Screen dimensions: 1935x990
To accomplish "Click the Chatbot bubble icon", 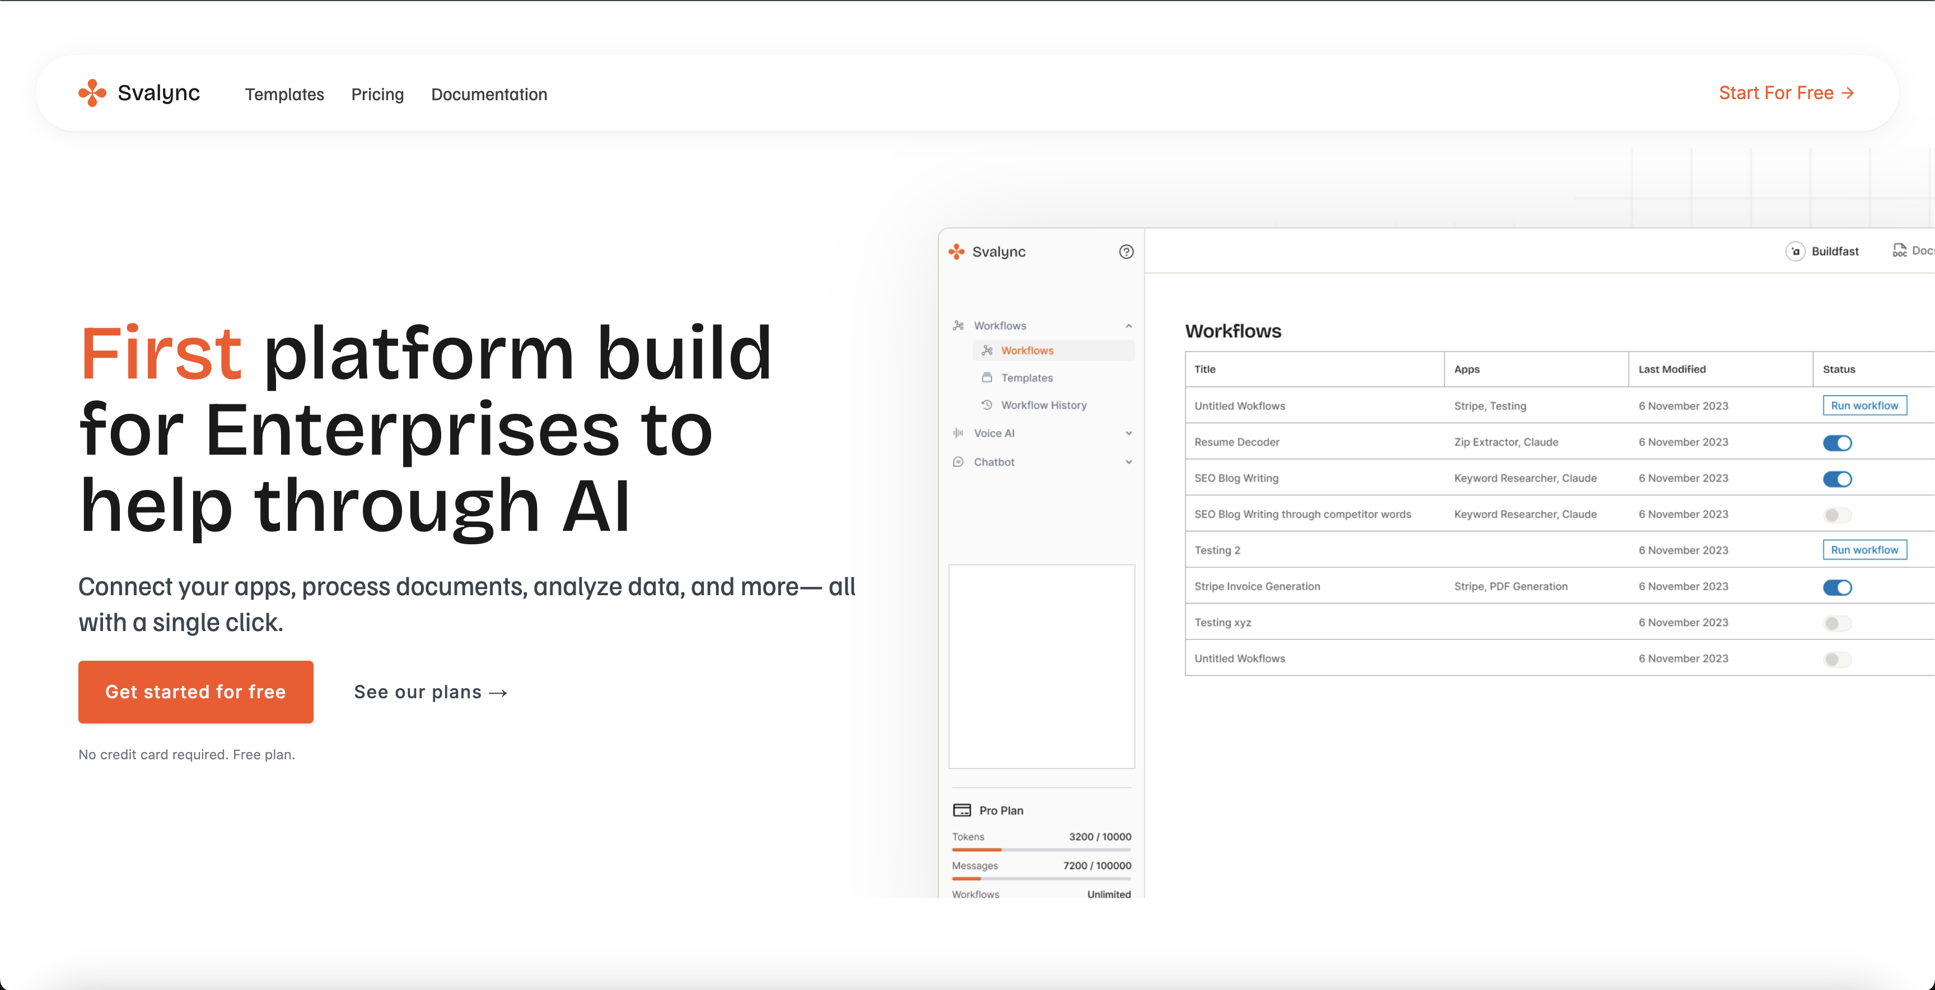I will tap(959, 462).
